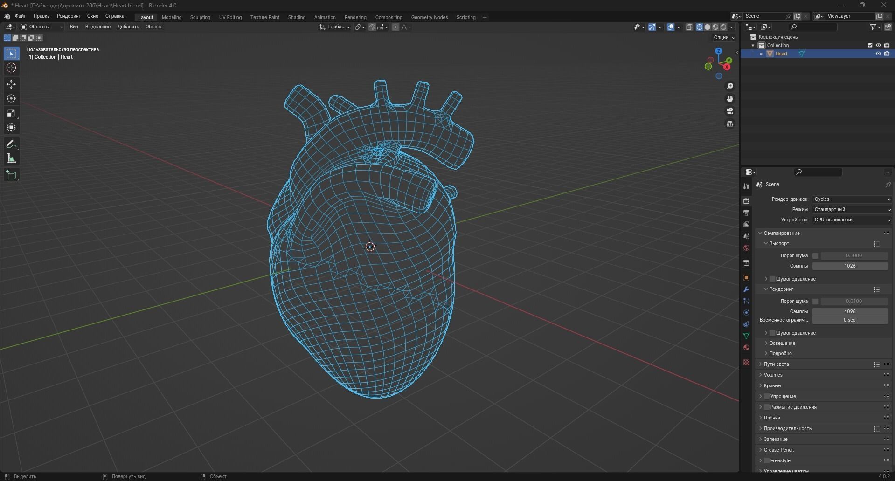Switch to solid viewport shading
895x481 pixels.
[708, 27]
